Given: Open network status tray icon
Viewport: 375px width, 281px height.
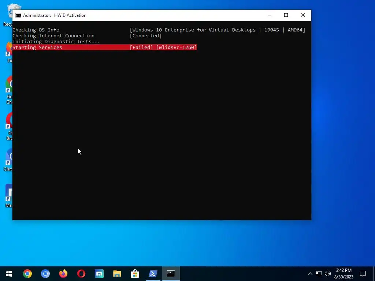Looking at the screenshot, I should pyautogui.click(x=319, y=274).
